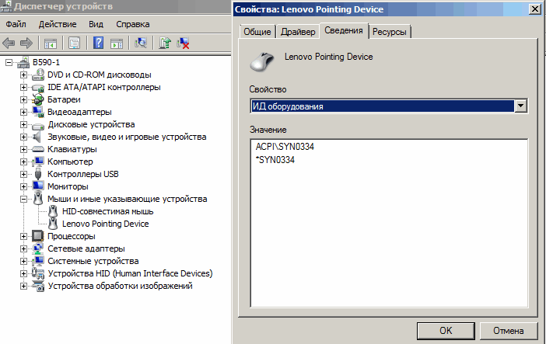Click the back arrow toolbar icon
Screen dimensions: 546x344
(9, 43)
